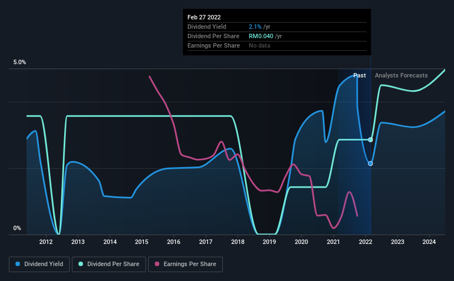Click the Past section label
Screen dimensions: 454x281
(x=359, y=75)
